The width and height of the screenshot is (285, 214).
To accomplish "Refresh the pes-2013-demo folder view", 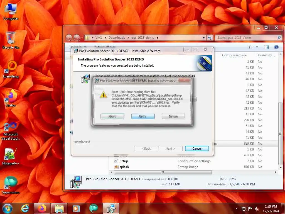I will (210, 38).
